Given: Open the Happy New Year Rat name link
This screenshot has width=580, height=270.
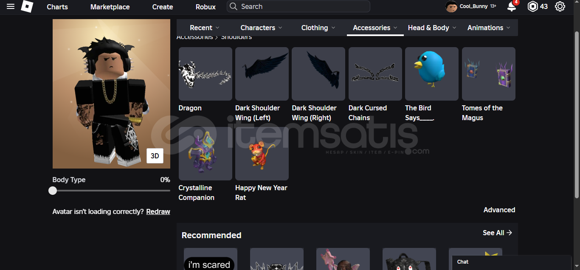Looking at the screenshot, I should tap(261, 193).
